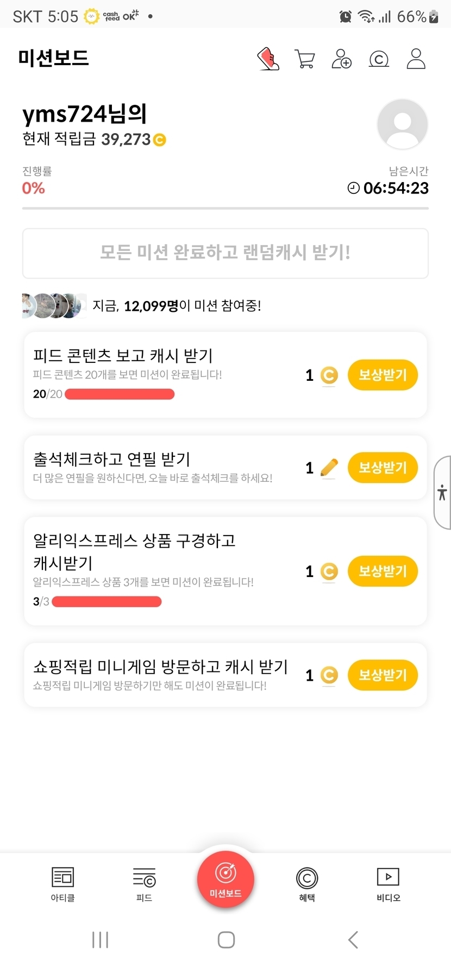Image resolution: width=451 pixels, height=967 pixels.
Task: Tap the participant avatars next to 12,099명
Action: 54,306
